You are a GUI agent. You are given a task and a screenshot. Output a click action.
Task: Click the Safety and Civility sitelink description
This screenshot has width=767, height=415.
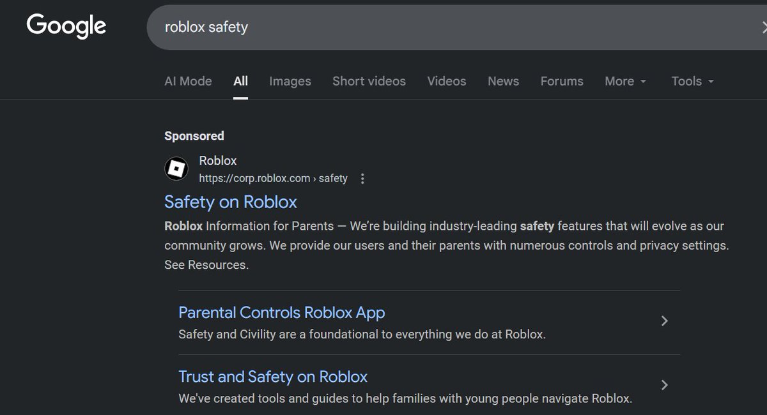(x=362, y=334)
